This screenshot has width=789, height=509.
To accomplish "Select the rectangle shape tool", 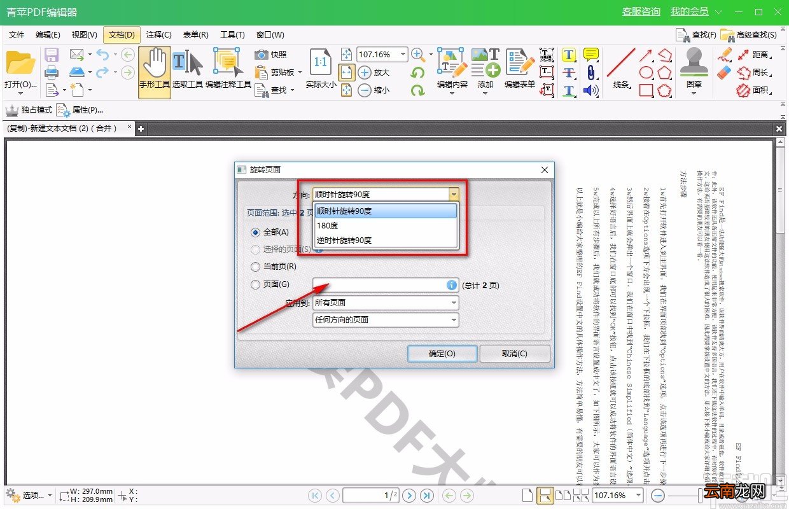I will [x=646, y=90].
